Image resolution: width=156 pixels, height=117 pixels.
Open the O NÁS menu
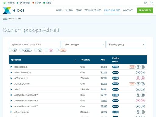coord(59,10)
